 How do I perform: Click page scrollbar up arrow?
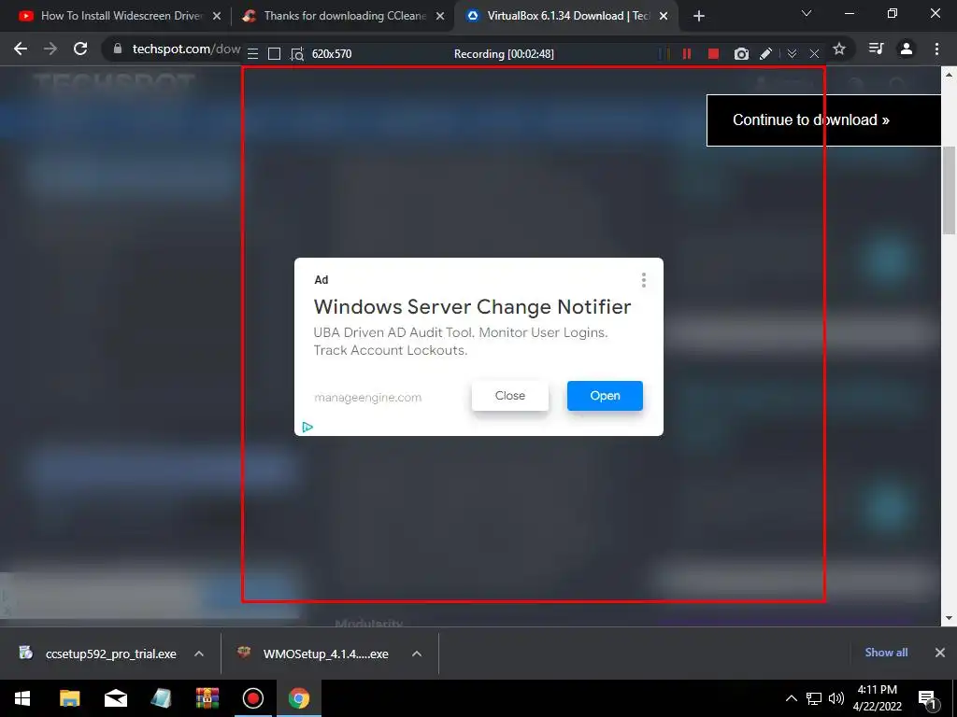pos(949,75)
